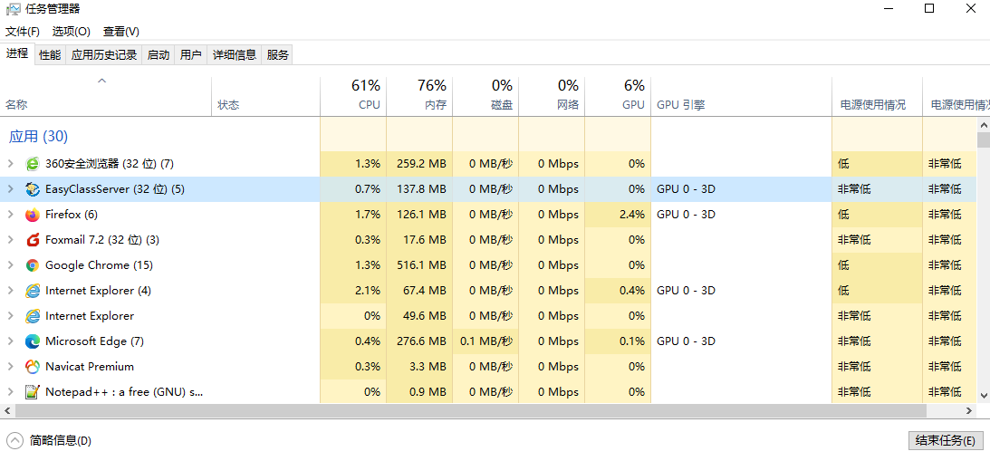Sort by the GPU usage column header
This screenshot has height=461, width=990.
(618, 97)
